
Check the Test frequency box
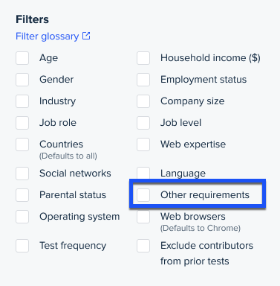click(22, 246)
